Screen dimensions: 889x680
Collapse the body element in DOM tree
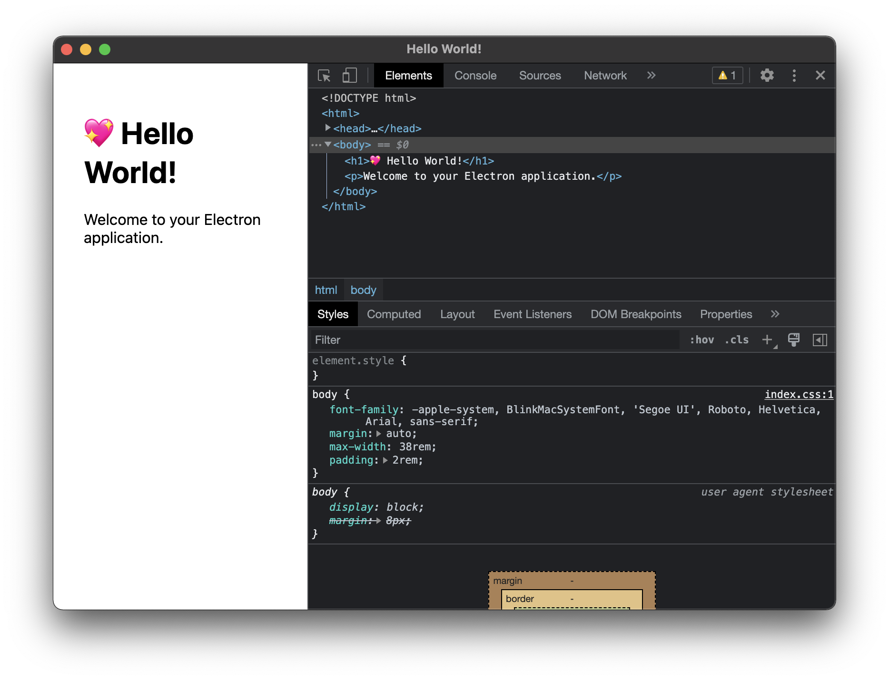[327, 145]
